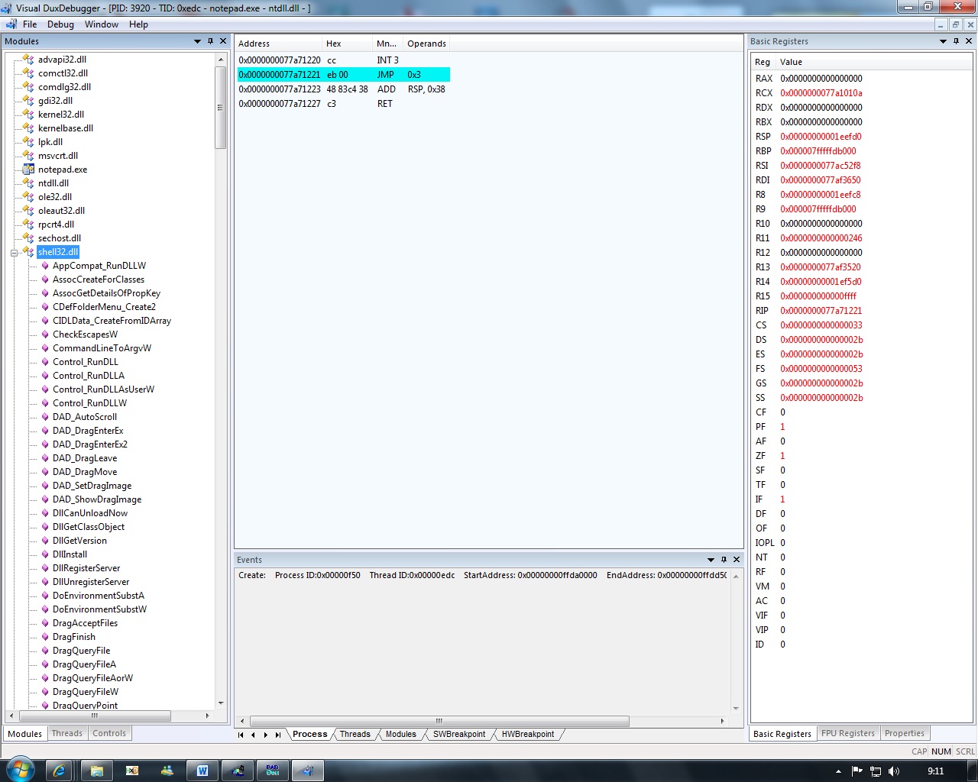Select the sechost.dll module icon

(x=28, y=238)
